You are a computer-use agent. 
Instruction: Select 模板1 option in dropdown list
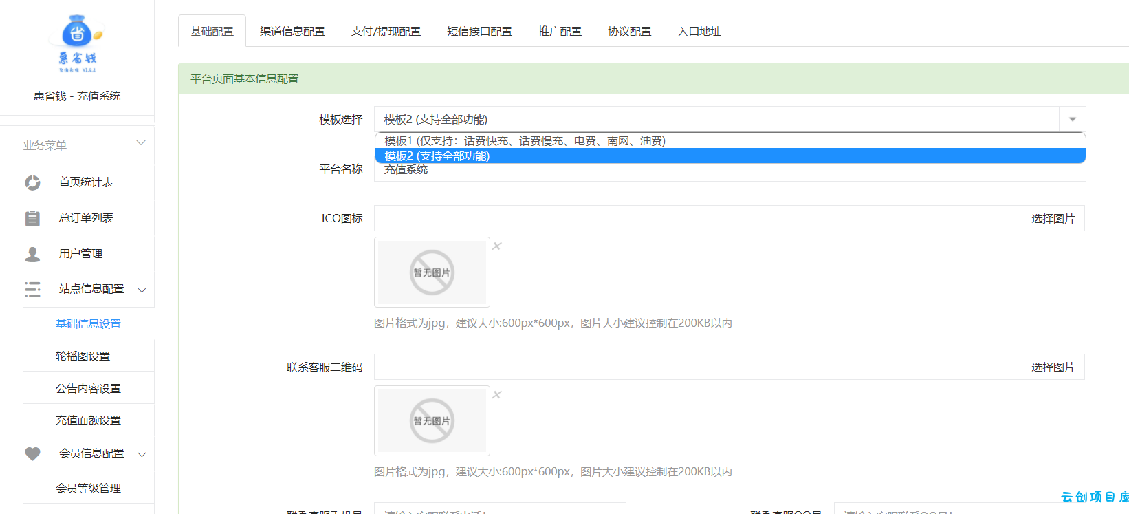[730, 141]
